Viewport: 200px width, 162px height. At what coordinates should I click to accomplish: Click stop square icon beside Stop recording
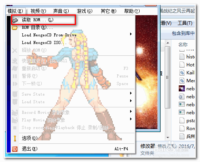[x=15, y=128]
